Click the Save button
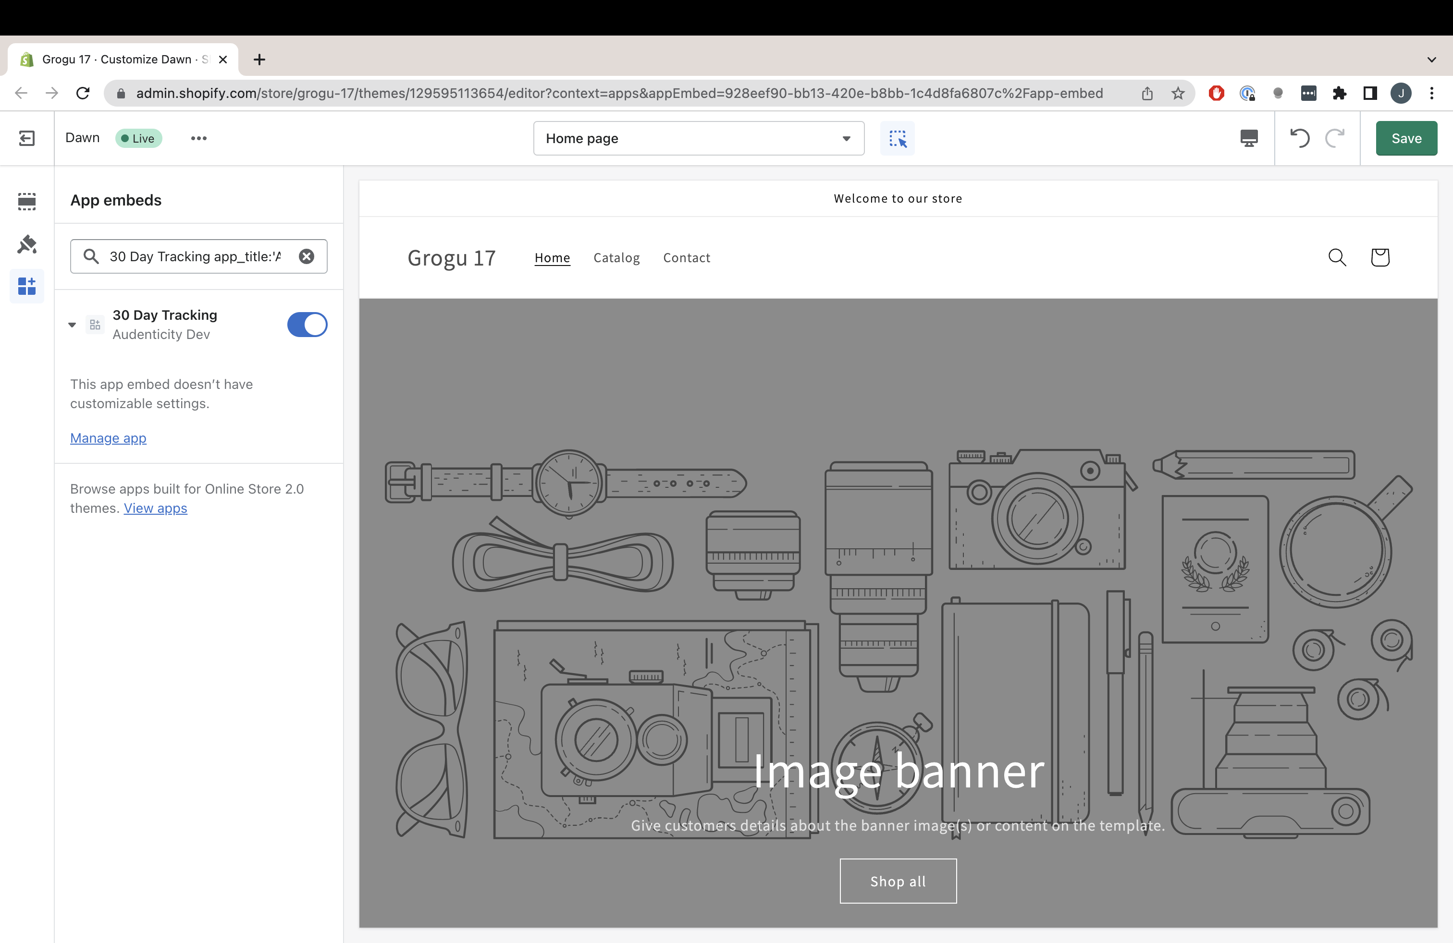The width and height of the screenshot is (1453, 943). click(1406, 138)
